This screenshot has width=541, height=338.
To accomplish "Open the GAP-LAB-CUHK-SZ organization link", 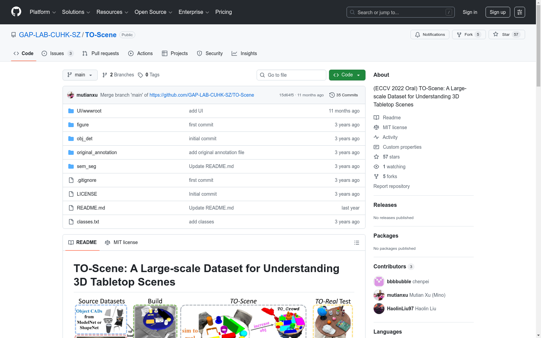I will [x=50, y=35].
